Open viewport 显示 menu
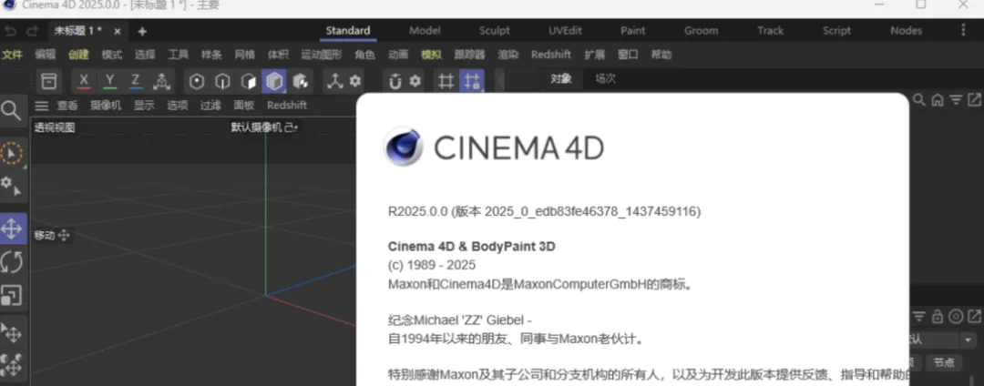The image size is (984, 386). point(144,106)
